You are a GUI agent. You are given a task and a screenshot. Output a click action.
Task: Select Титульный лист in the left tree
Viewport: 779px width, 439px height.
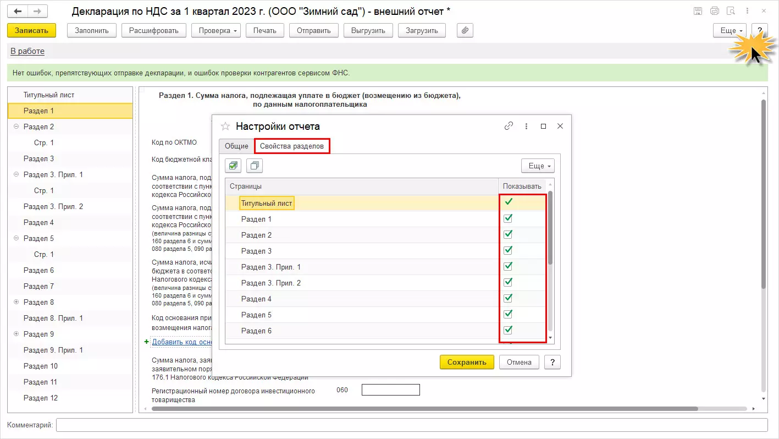[70, 95]
